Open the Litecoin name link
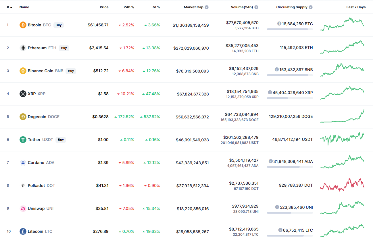This screenshot has width=373, height=238. pyautogui.click(x=36, y=231)
